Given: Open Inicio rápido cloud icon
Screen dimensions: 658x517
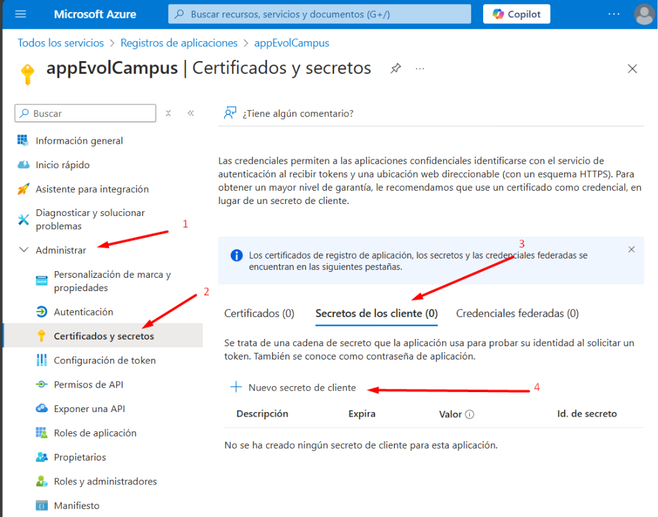Looking at the screenshot, I should (x=23, y=165).
